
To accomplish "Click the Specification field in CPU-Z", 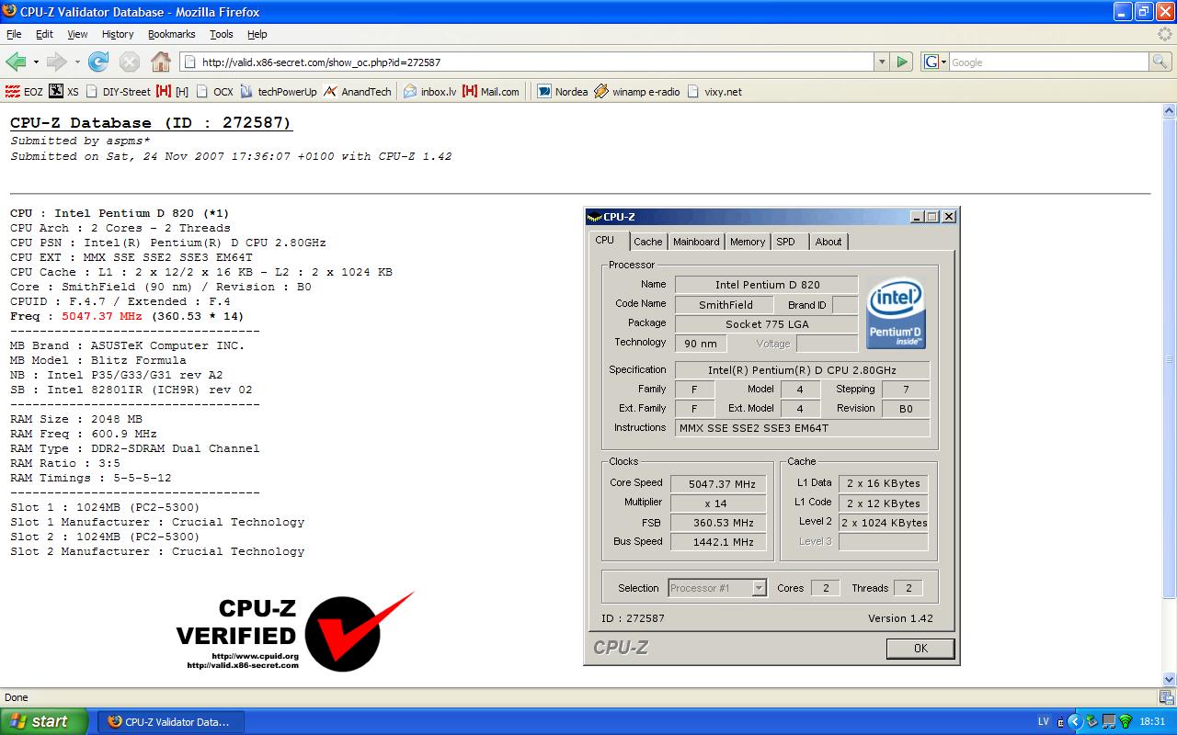I will tap(802, 370).
